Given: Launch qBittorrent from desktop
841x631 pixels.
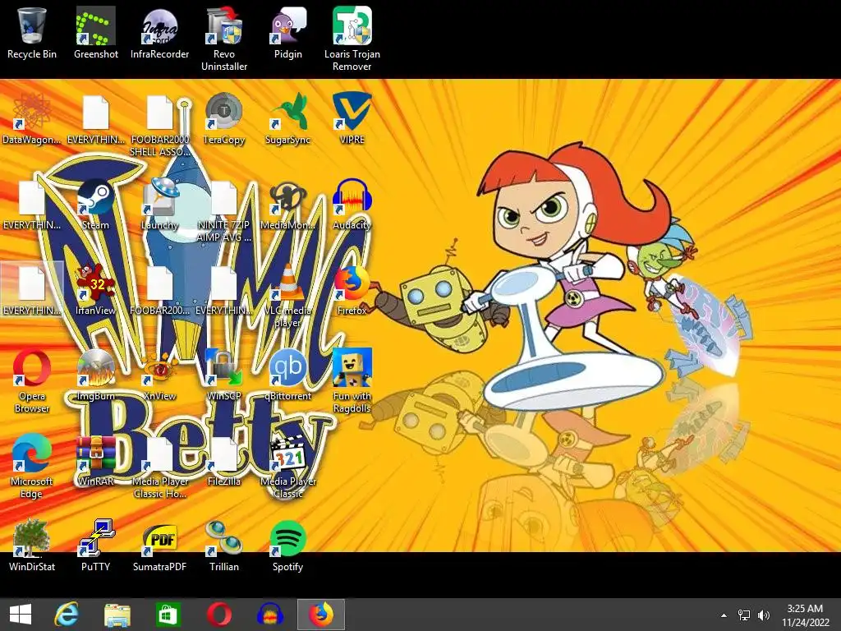Looking at the screenshot, I should tap(288, 375).
